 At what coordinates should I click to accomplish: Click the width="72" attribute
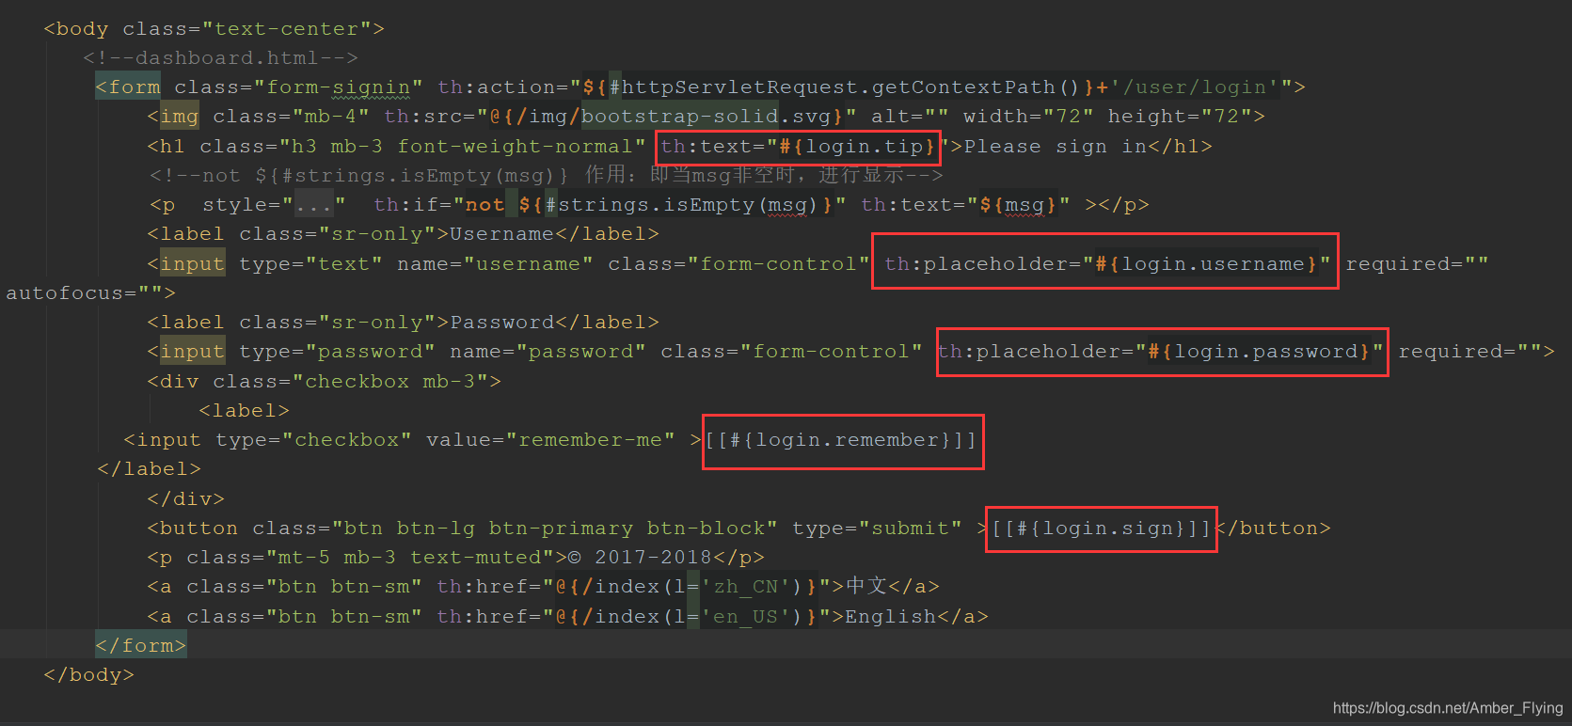[1028, 117]
